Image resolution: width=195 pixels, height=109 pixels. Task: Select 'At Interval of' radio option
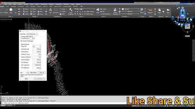pyautogui.click(x=21, y=38)
